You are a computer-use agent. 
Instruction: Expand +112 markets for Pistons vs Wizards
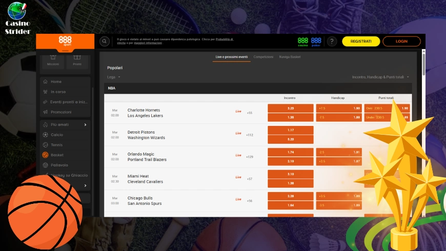250,135
